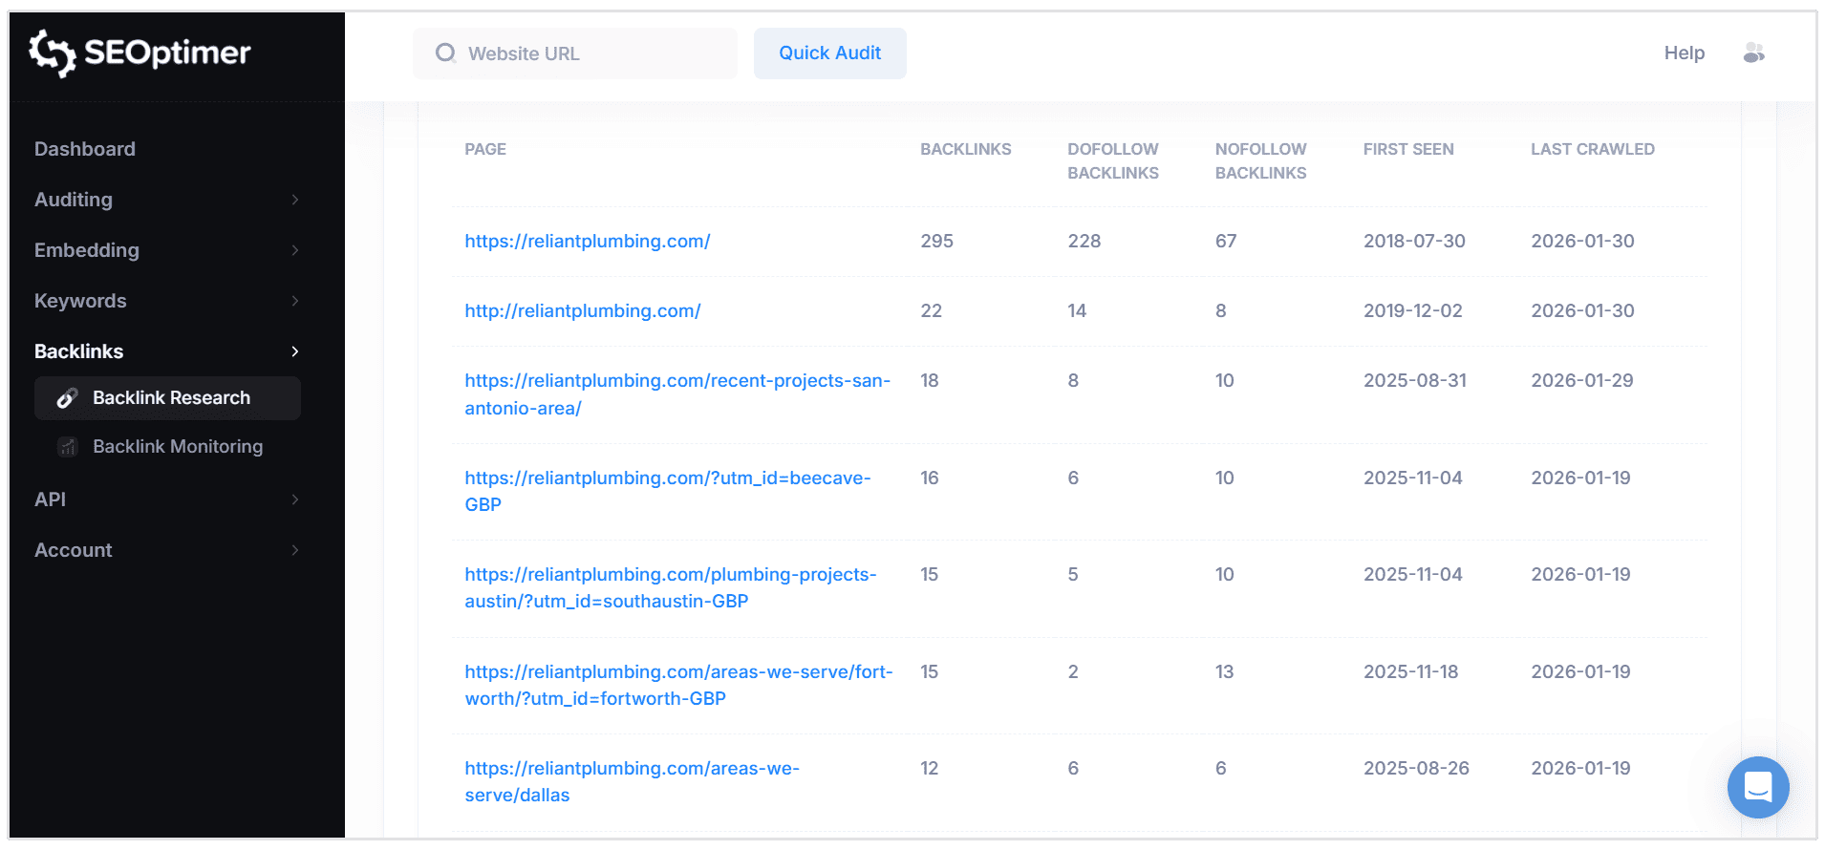Expand the API menu chevron
Screen dimensions: 1825x850
click(295, 499)
